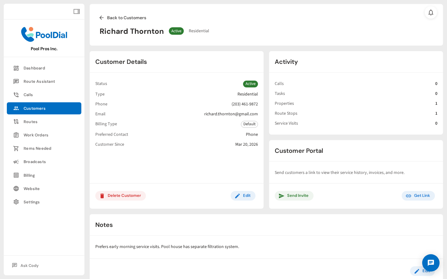Image resolution: width=447 pixels, height=279 pixels.
Task: Open the chat bubble in the corner
Action: coord(431,263)
